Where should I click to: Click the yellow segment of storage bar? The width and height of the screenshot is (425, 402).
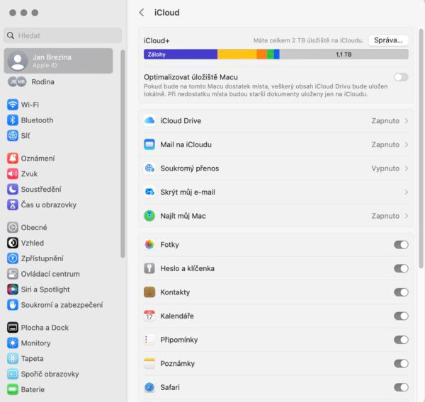tap(237, 54)
